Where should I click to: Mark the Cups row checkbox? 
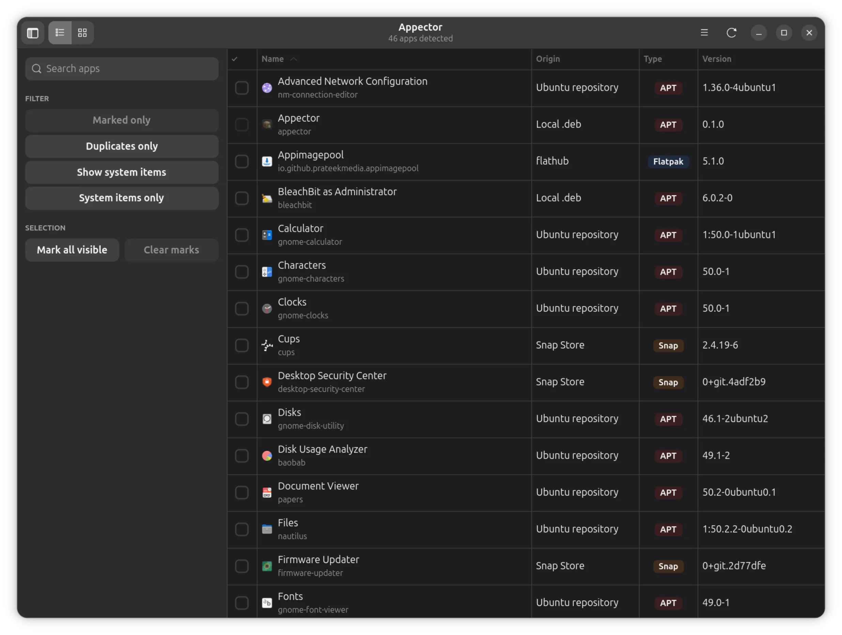click(242, 345)
